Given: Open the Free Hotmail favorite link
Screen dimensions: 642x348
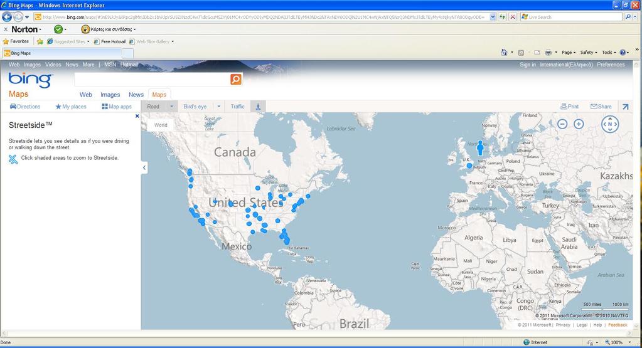Looking at the screenshot, I should [110, 41].
